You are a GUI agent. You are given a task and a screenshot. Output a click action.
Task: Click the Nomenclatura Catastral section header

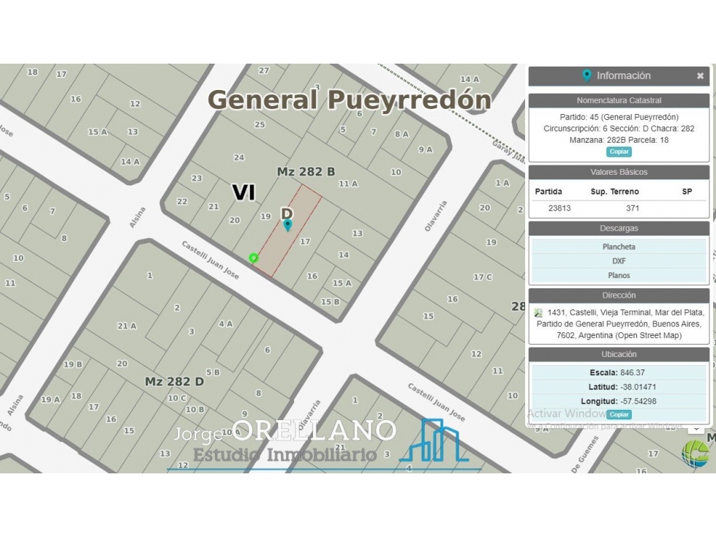click(619, 100)
